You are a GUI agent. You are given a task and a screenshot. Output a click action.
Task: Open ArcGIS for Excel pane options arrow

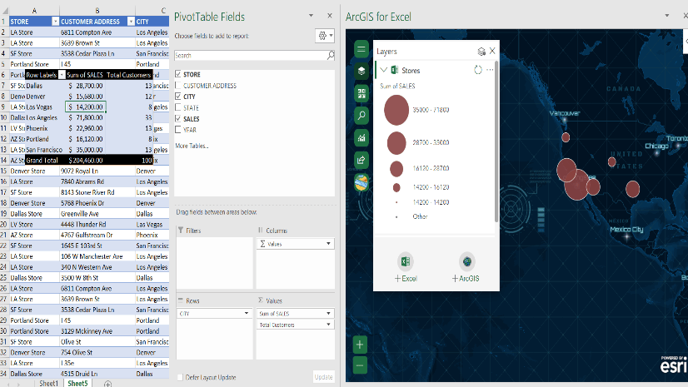click(667, 16)
